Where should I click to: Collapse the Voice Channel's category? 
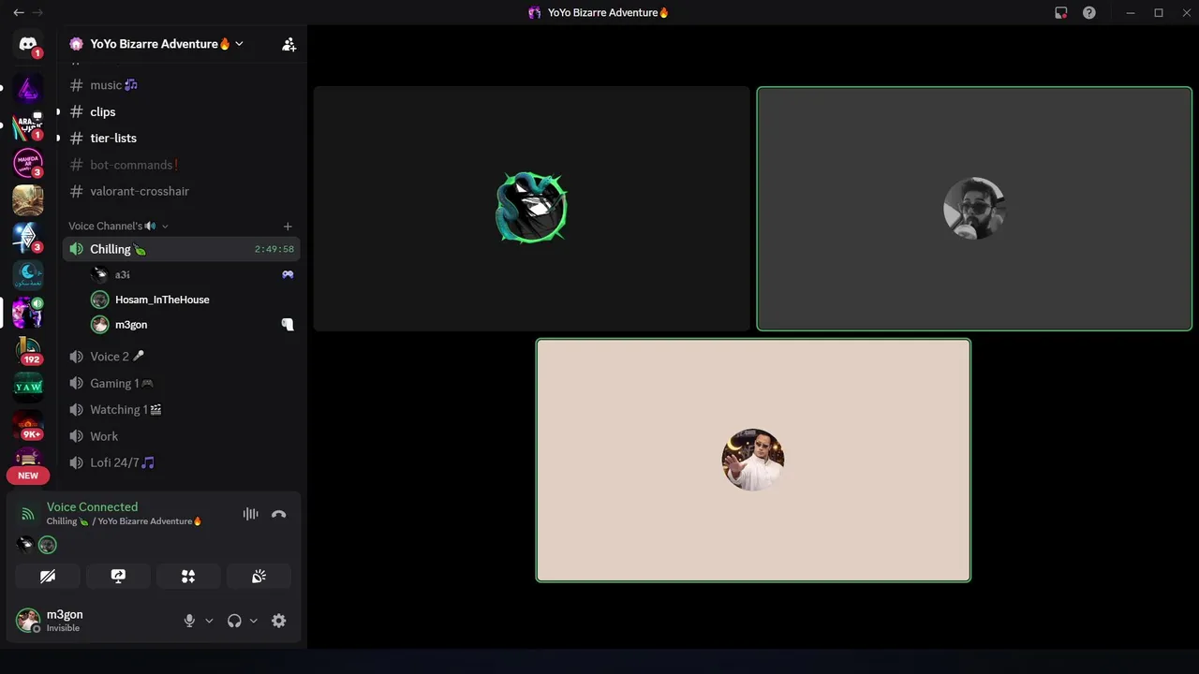click(118, 227)
